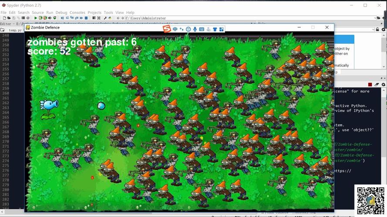Open Help pane options gear
387x217 pixels.
[x=383, y=30]
